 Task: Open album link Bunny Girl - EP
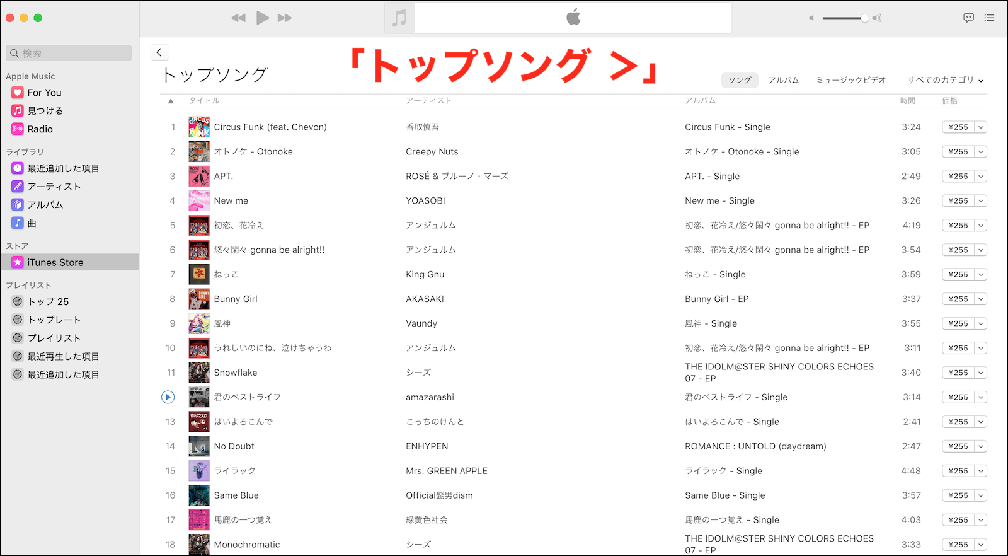click(717, 299)
